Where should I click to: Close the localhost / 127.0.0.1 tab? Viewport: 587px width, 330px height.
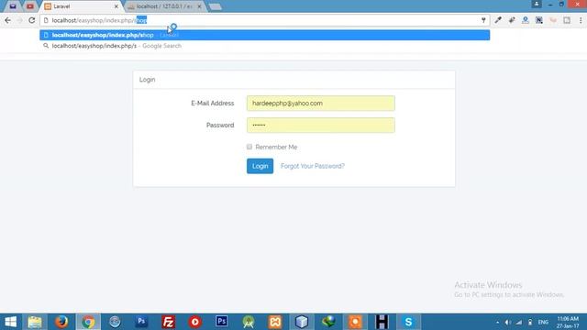199,6
